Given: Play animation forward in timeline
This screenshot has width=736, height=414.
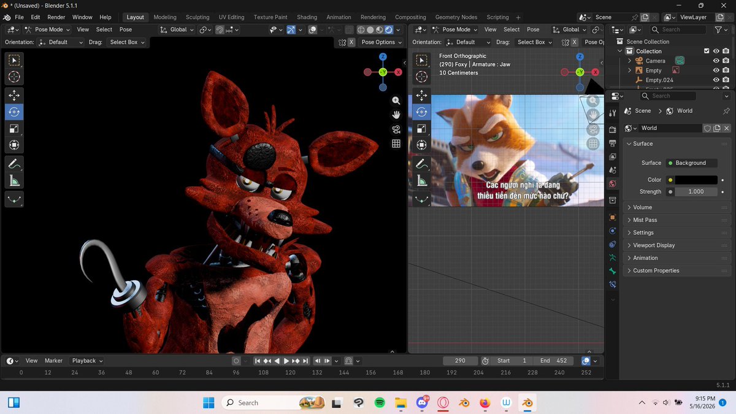Looking at the screenshot, I should tap(286, 361).
